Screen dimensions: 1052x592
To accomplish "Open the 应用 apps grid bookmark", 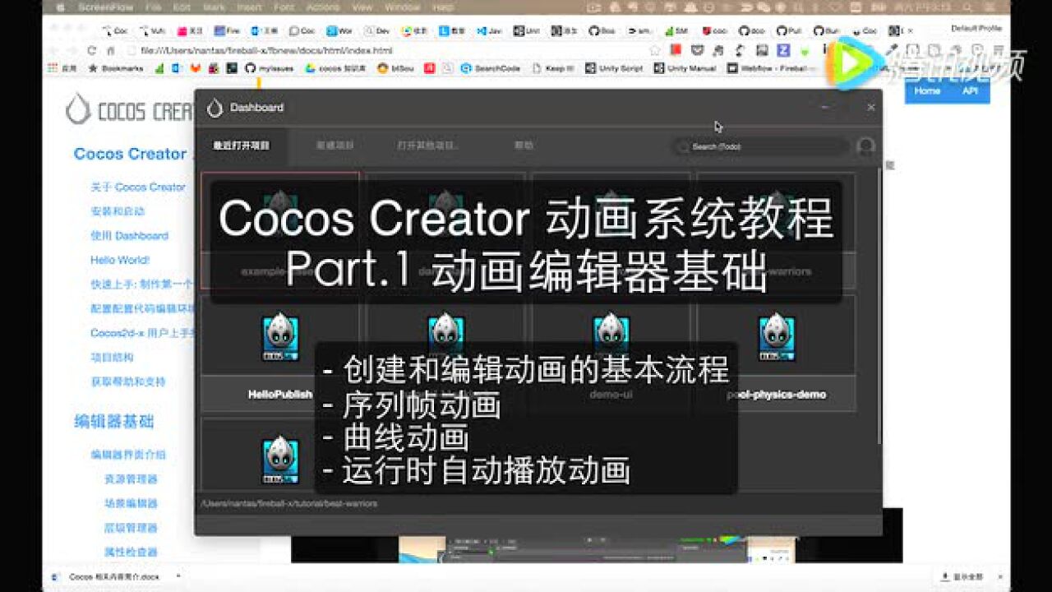I will tap(62, 68).
